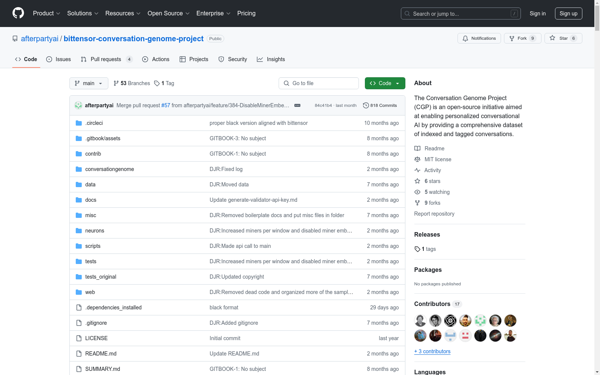View the 9 forks link
Image resolution: width=600 pixels, height=375 pixels.
[x=427, y=203]
